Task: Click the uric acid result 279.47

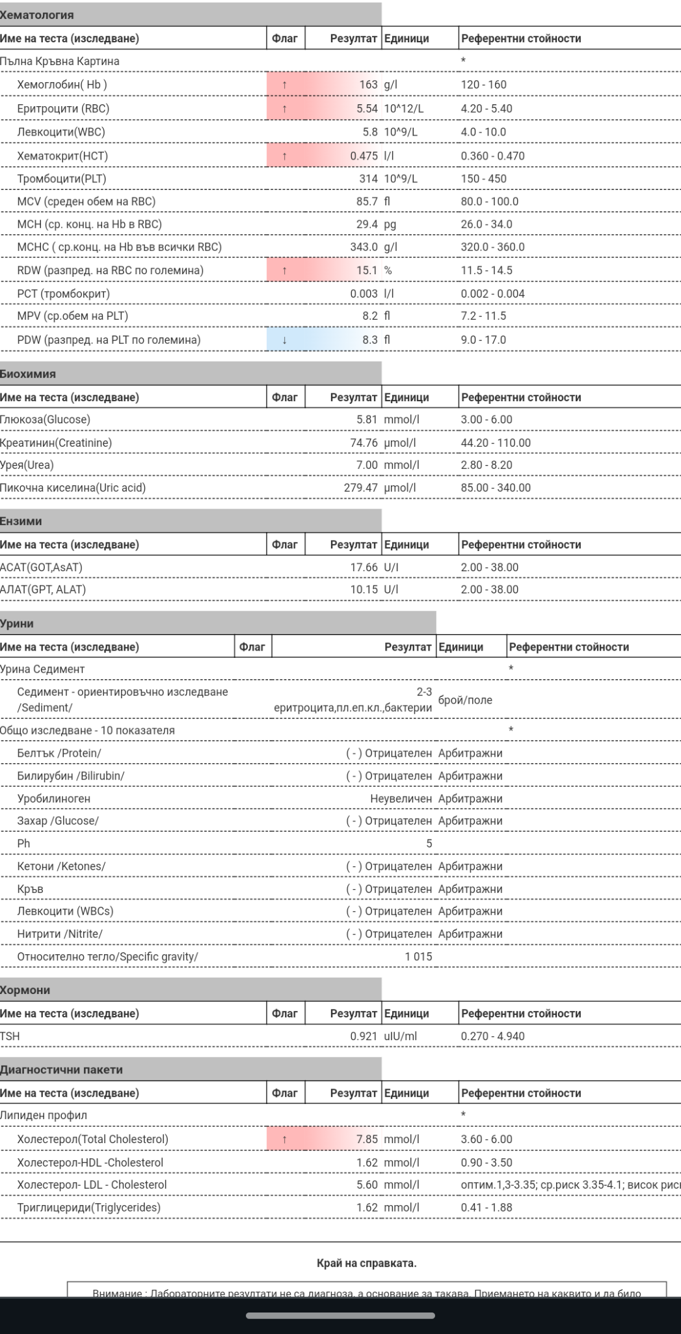Action: [x=361, y=488]
